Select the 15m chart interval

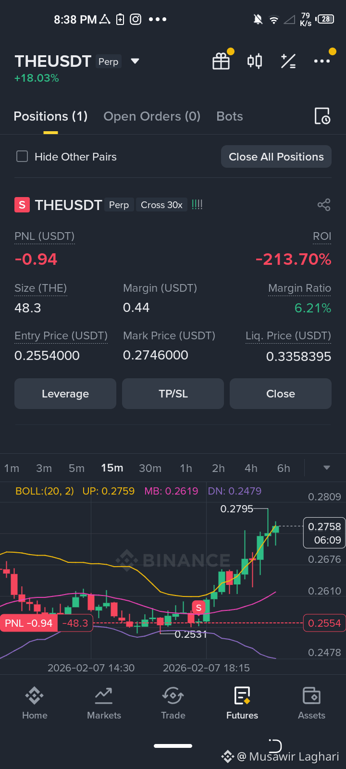pyautogui.click(x=112, y=468)
